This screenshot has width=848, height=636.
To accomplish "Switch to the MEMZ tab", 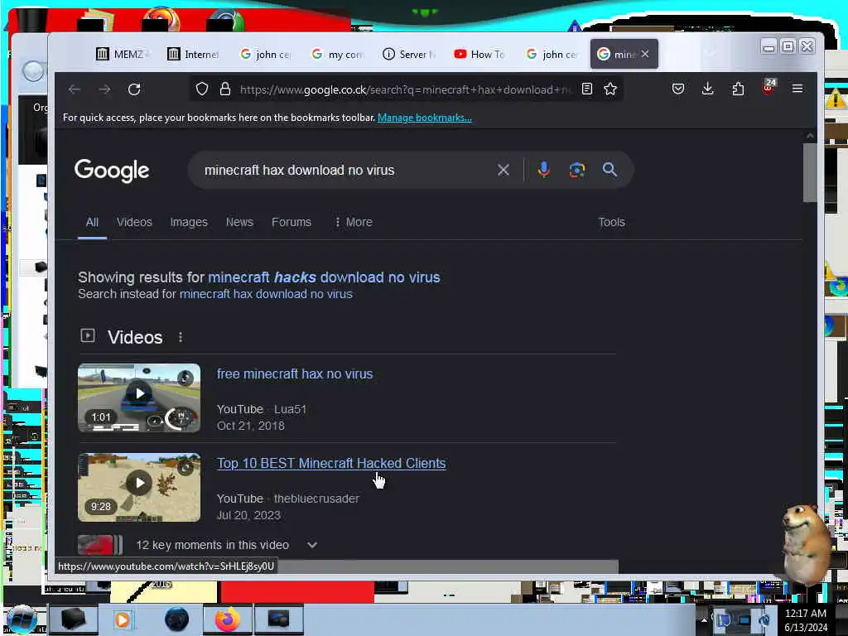I will (123, 54).
